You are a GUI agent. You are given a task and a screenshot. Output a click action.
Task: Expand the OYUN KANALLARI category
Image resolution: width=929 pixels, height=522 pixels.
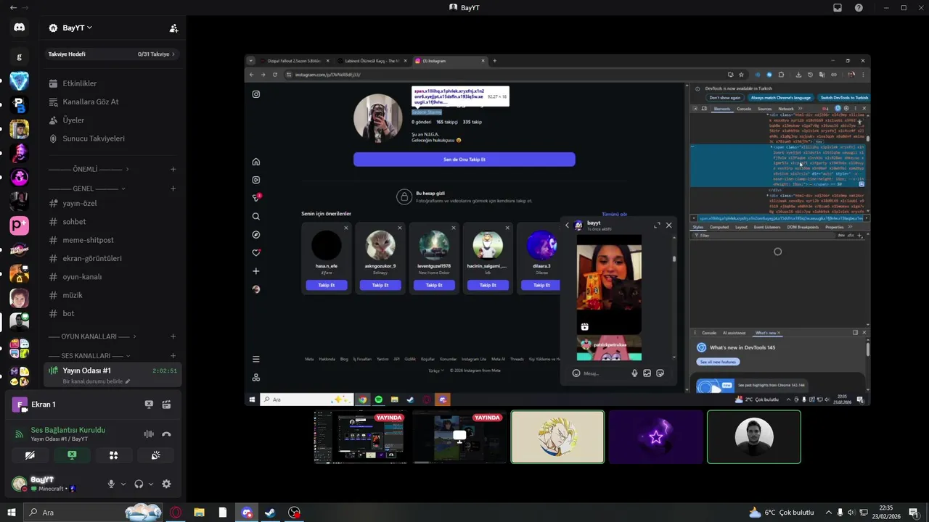(93, 336)
